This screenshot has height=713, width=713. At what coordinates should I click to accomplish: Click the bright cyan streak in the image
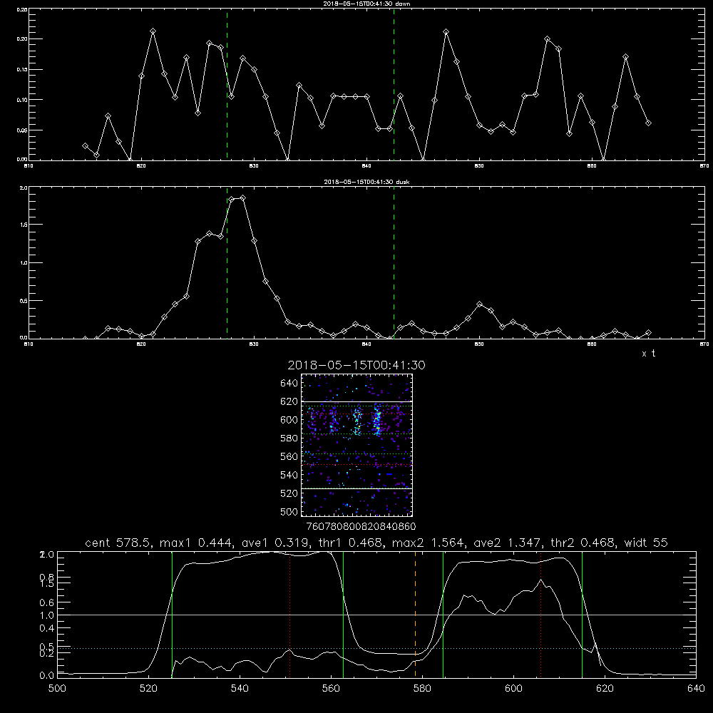pyautogui.click(x=377, y=421)
